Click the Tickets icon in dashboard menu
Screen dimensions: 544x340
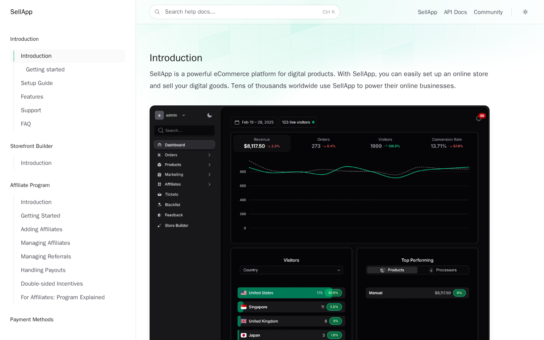[x=159, y=194]
